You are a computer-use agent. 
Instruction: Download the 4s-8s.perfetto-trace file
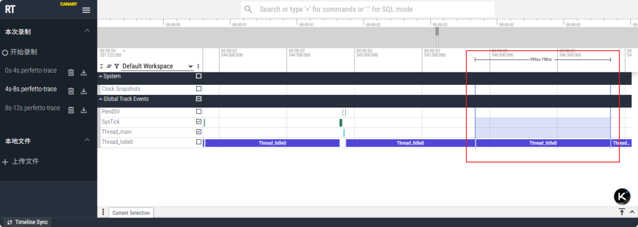[84, 91]
